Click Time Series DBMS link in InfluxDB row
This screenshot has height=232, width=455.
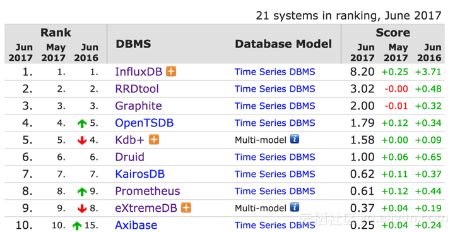tap(275, 71)
